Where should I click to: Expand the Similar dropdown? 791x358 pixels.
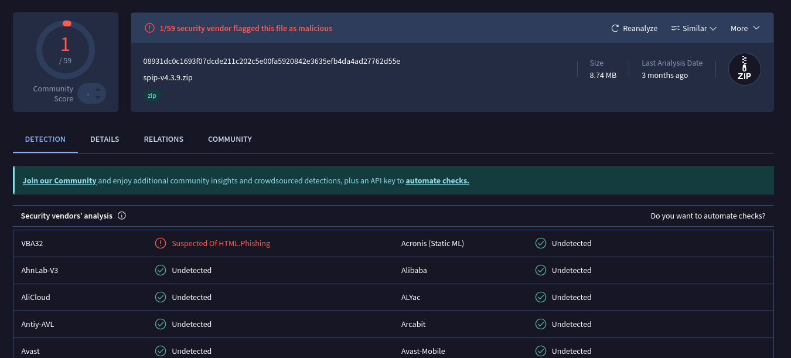pos(694,28)
